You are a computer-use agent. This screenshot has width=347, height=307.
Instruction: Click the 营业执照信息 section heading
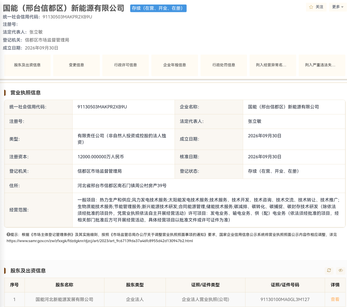(25, 93)
